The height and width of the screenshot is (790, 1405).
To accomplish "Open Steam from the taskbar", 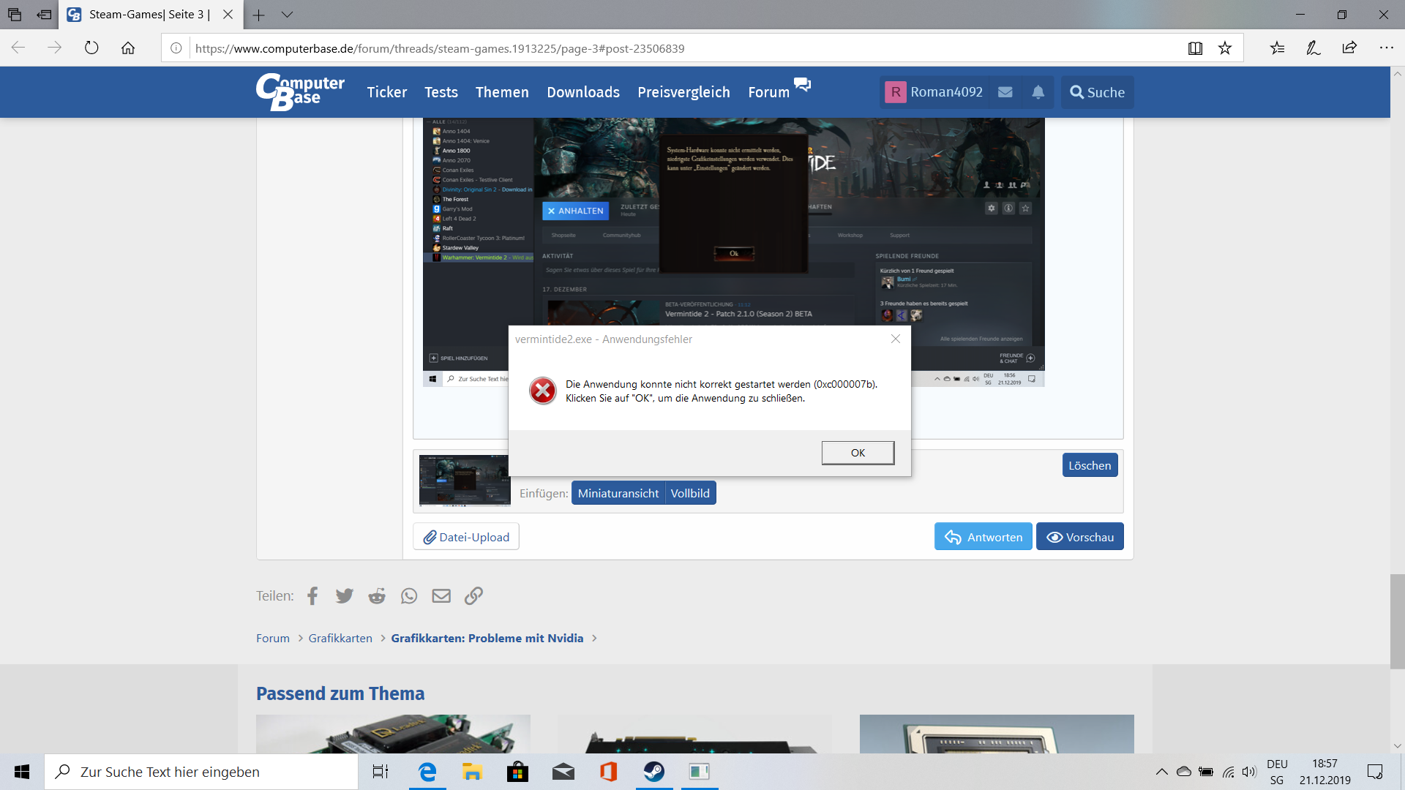I will (653, 772).
